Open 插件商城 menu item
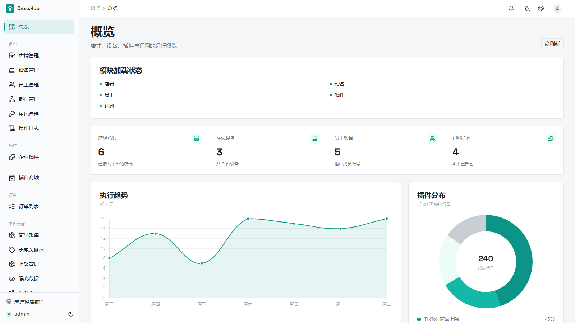 tap(40, 178)
